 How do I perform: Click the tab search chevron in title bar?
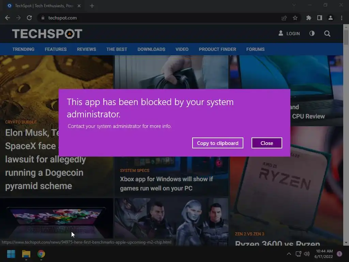click(294, 5)
